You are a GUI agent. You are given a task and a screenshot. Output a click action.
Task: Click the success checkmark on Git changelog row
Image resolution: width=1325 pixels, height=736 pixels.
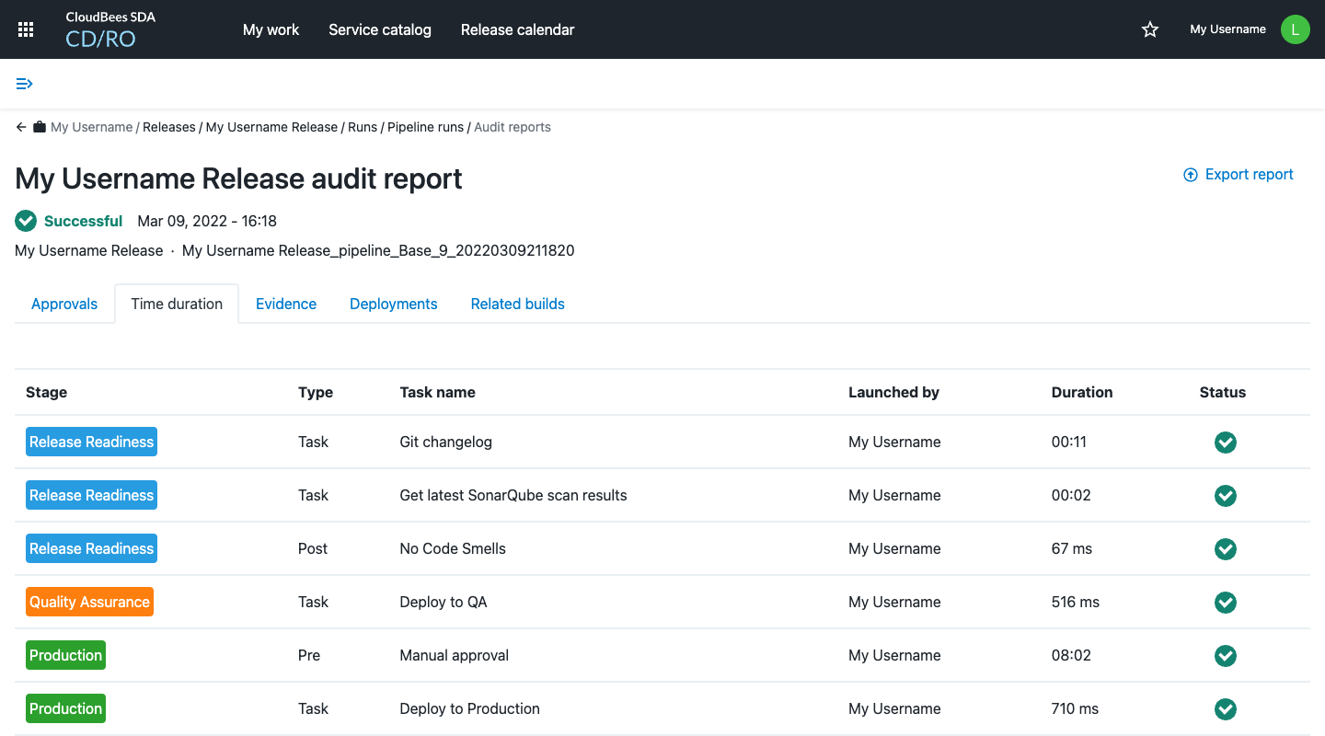tap(1225, 442)
